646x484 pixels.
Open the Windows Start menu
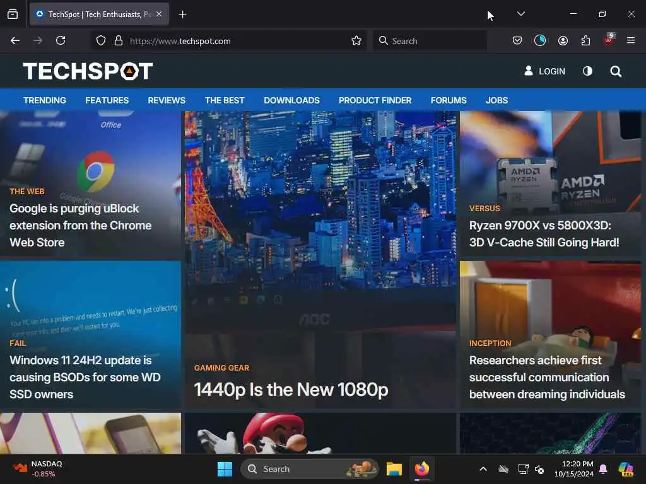point(225,469)
